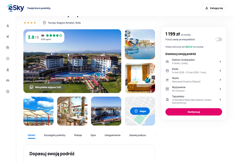Screen dimensions: 234x162
Task: Select the Szczegóły podróży tab
Action: [55, 135]
